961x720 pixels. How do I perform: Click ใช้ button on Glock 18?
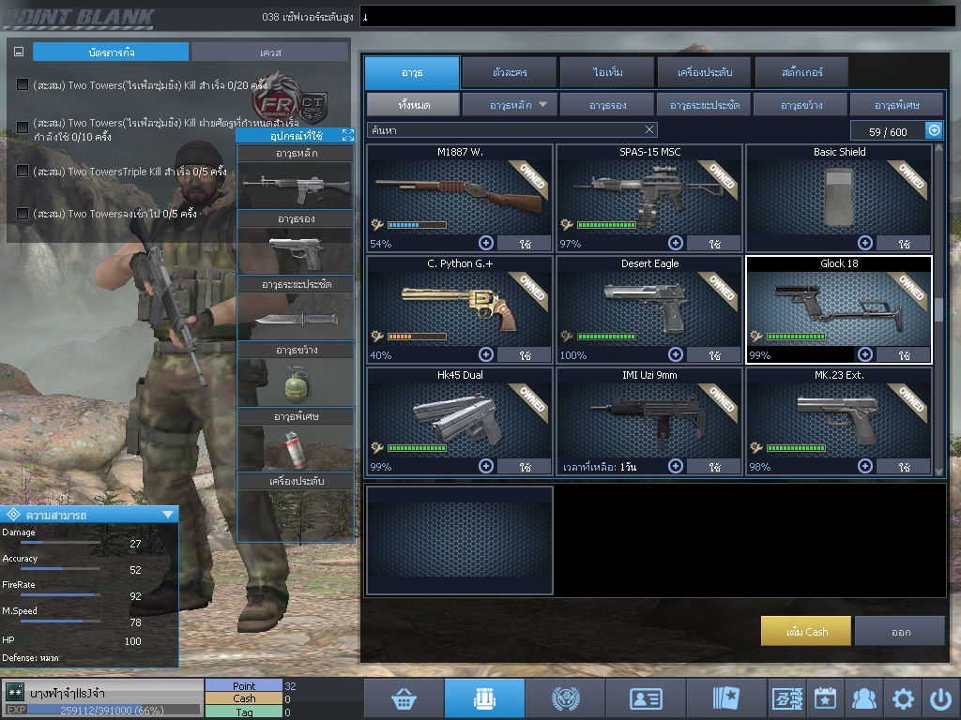(904, 355)
